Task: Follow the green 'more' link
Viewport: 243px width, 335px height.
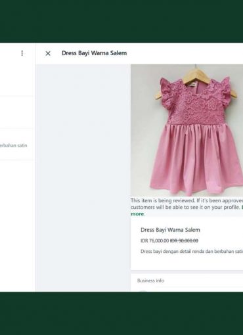Action: click(137, 214)
